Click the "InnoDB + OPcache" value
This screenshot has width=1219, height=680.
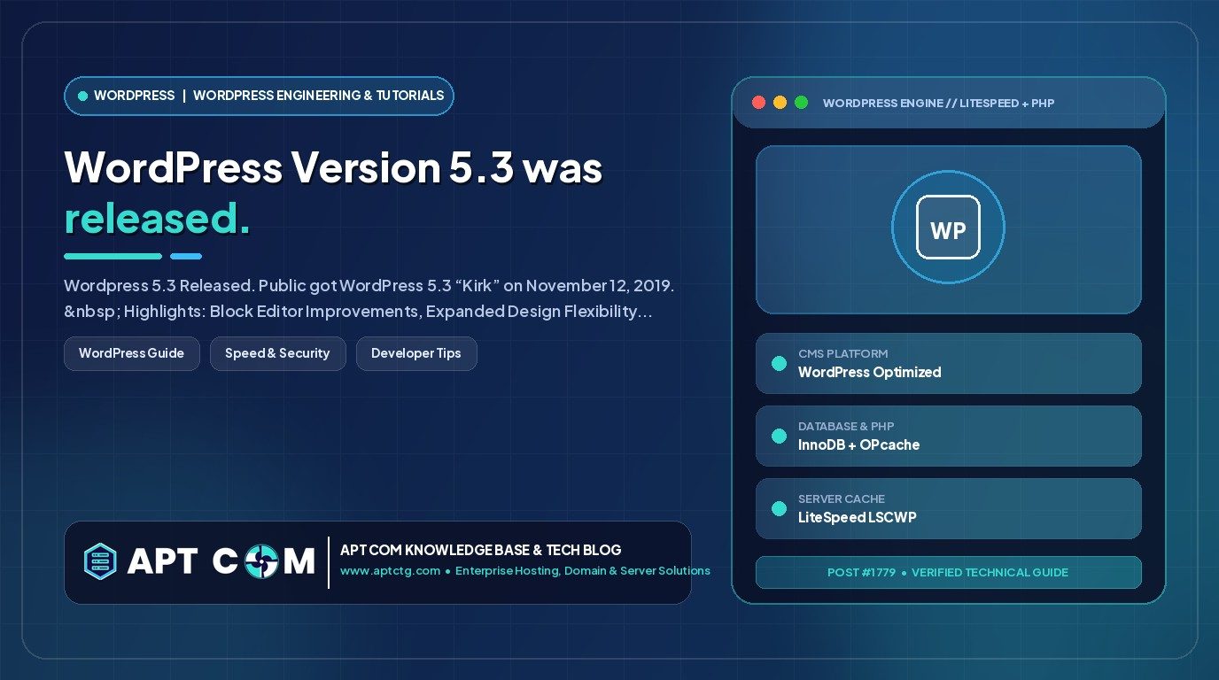858,444
